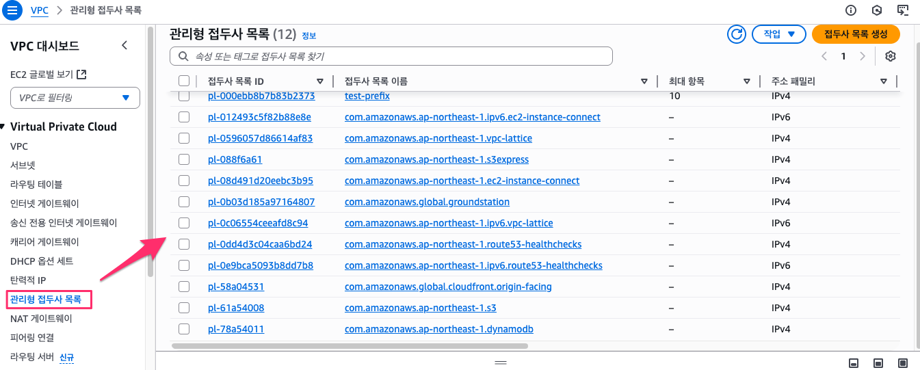Open VPC in the sidebar
The height and width of the screenshot is (370, 920).
[19, 146]
